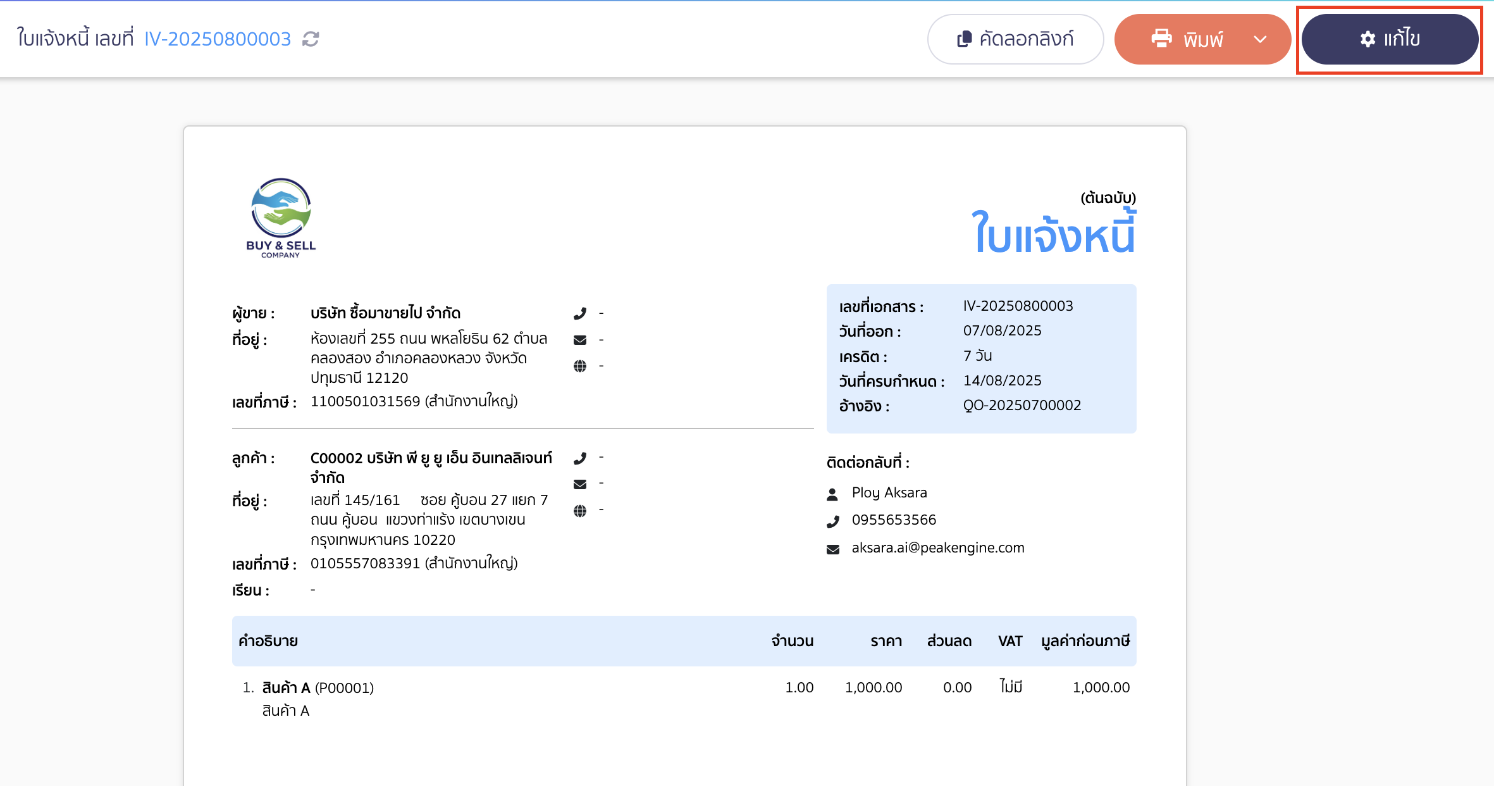Click the จำนวน column header
The image size is (1494, 786).
(793, 640)
